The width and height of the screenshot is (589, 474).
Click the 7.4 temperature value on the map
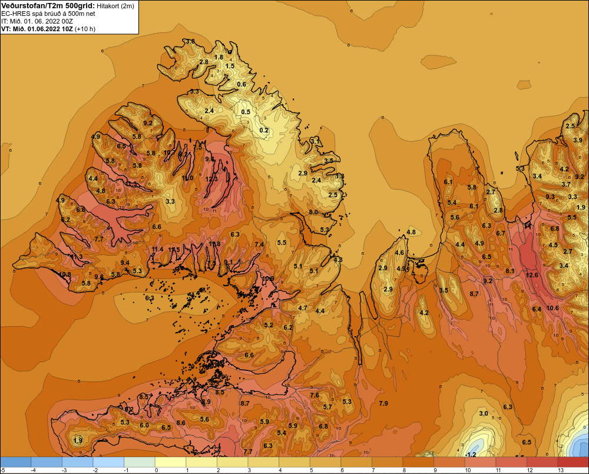coord(259,244)
